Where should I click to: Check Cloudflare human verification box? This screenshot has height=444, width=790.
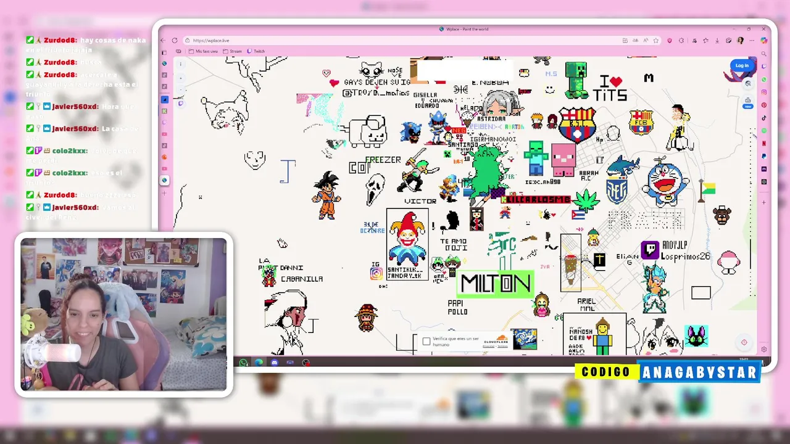pos(426,341)
